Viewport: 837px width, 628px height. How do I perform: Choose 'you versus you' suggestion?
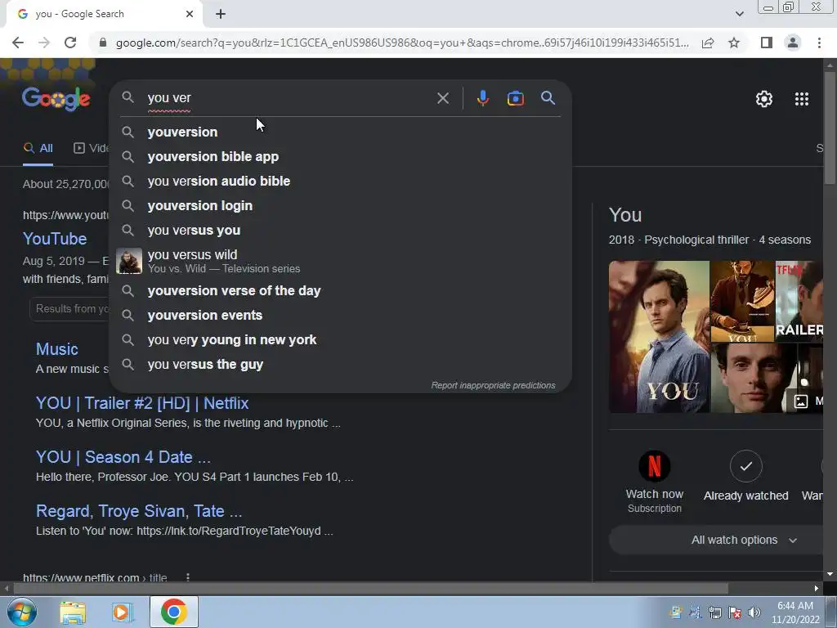340,230
